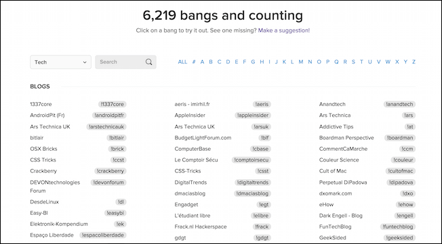Click the !frack bang tag
442x244 pixels.
pyautogui.click(x=262, y=226)
